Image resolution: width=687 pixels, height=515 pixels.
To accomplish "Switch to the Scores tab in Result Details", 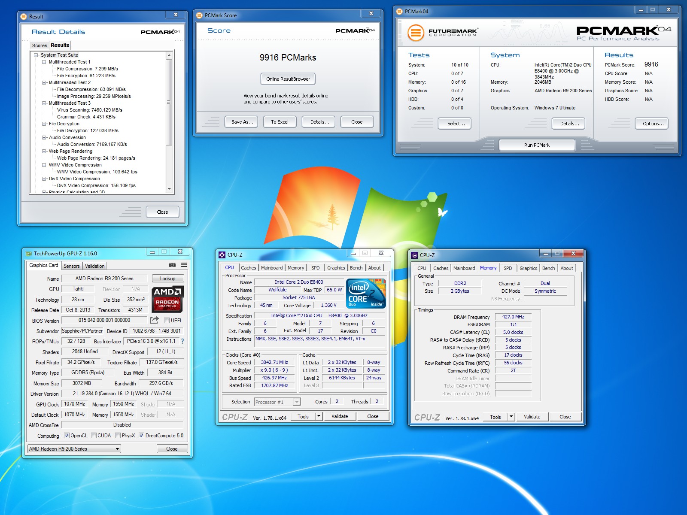I will click(x=40, y=45).
